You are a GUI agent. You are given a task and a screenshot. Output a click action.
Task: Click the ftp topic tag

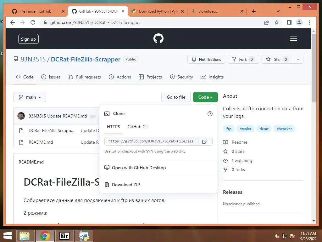pos(229,129)
